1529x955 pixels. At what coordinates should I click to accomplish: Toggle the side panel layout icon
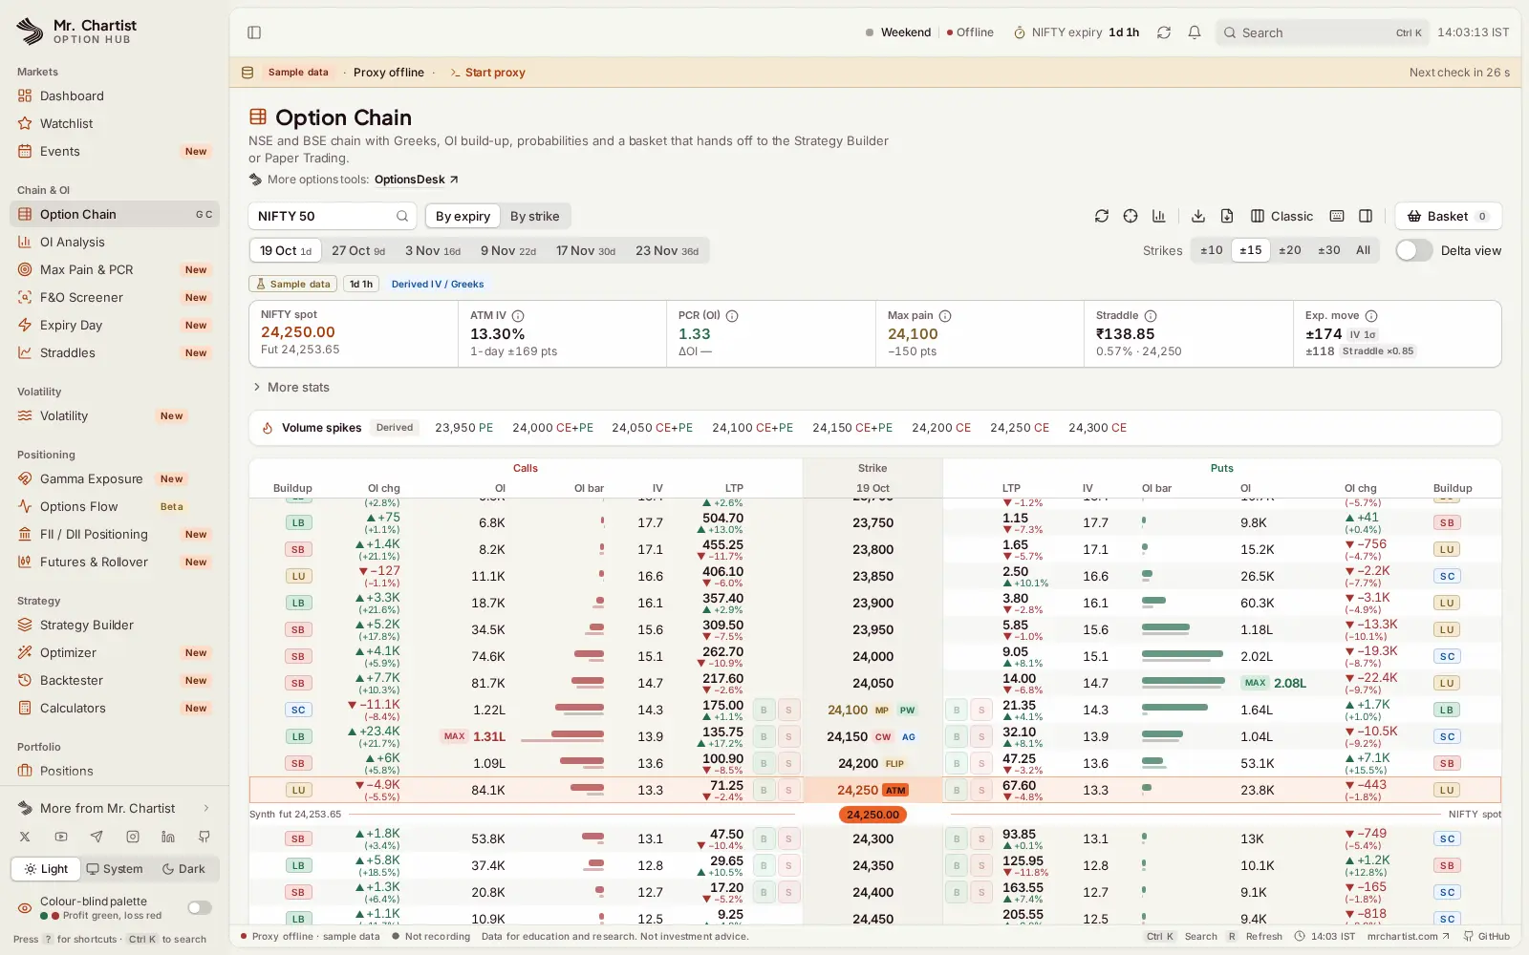tap(1366, 216)
